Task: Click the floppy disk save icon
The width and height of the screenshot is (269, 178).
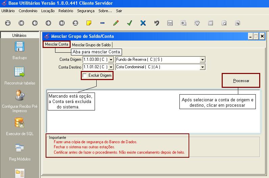Action: click(170, 23)
